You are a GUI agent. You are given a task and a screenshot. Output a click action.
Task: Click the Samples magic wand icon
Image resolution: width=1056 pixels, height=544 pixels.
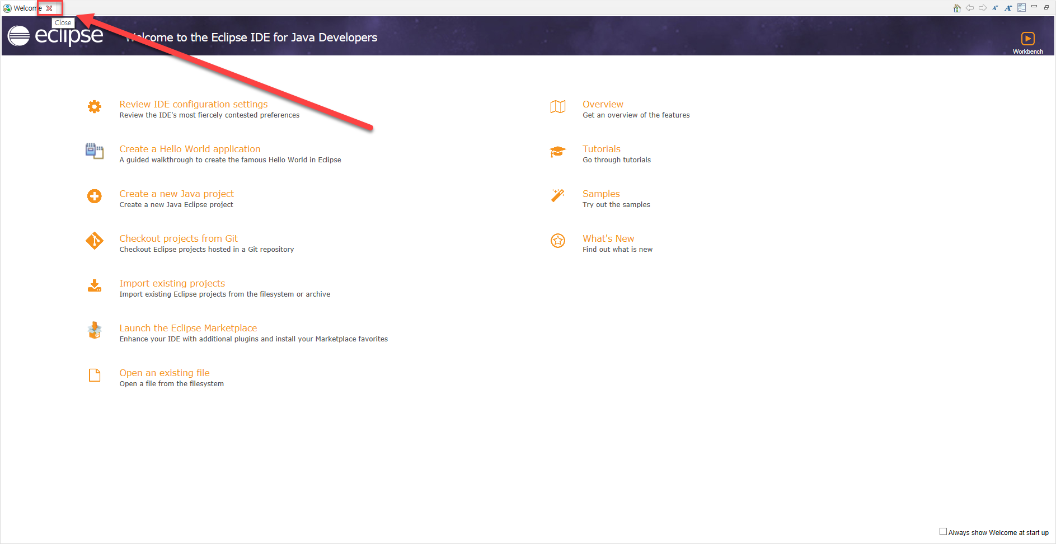(x=558, y=195)
